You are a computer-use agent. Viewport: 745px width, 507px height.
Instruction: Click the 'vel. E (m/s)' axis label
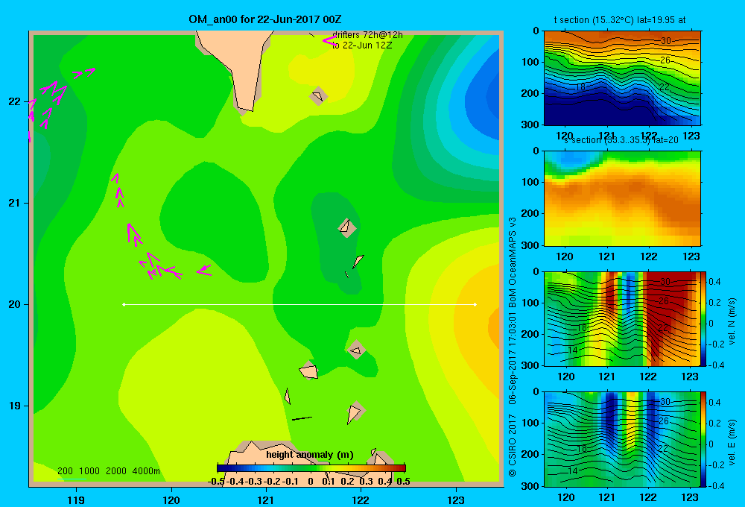click(732, 442)
